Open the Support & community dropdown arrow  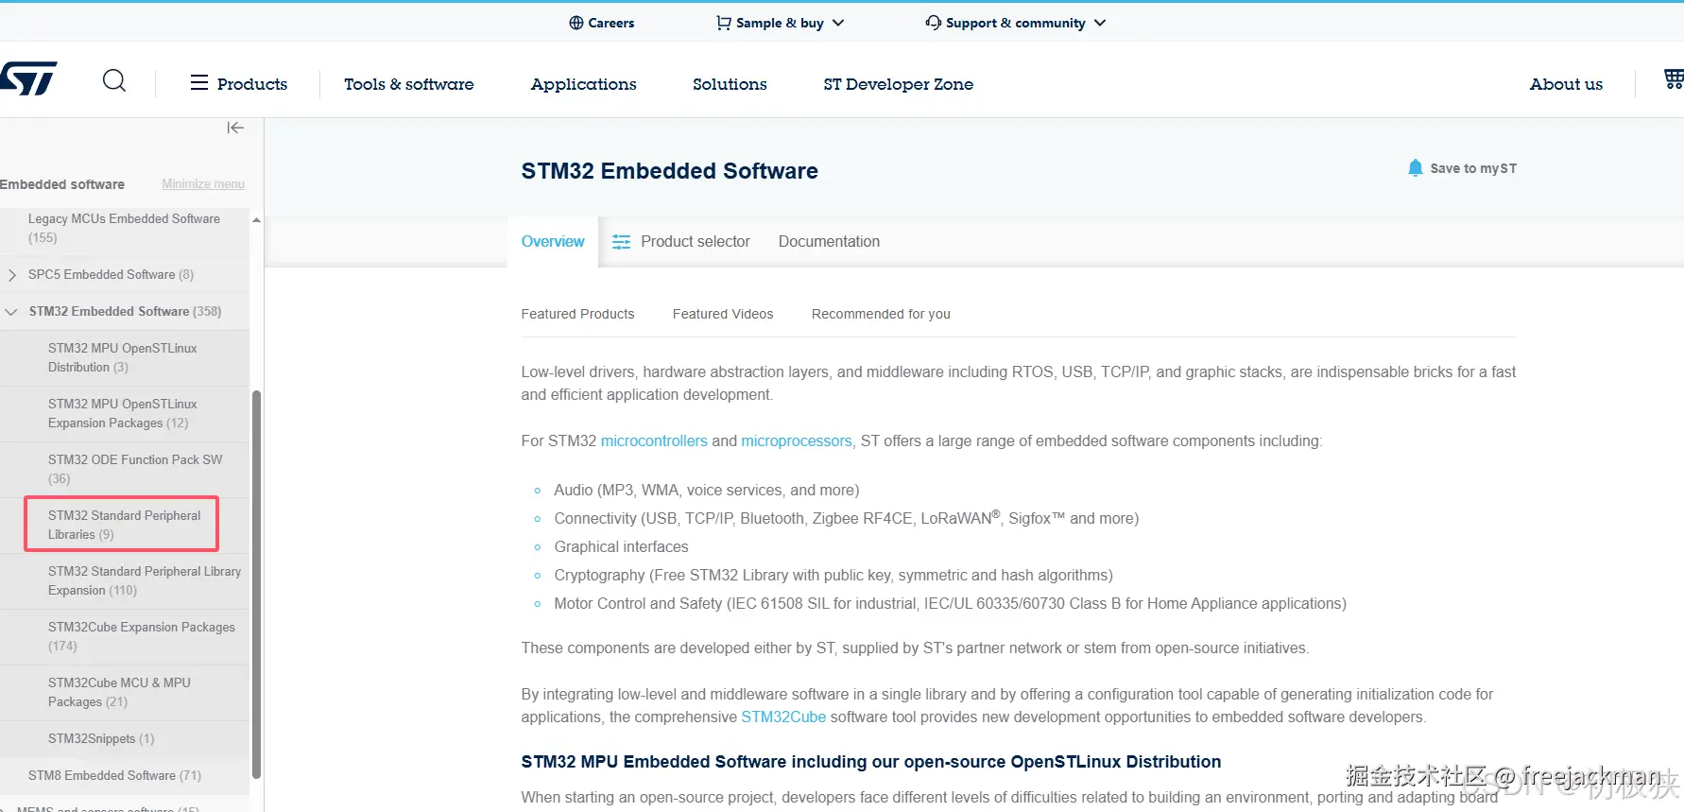coord(1100,23)
